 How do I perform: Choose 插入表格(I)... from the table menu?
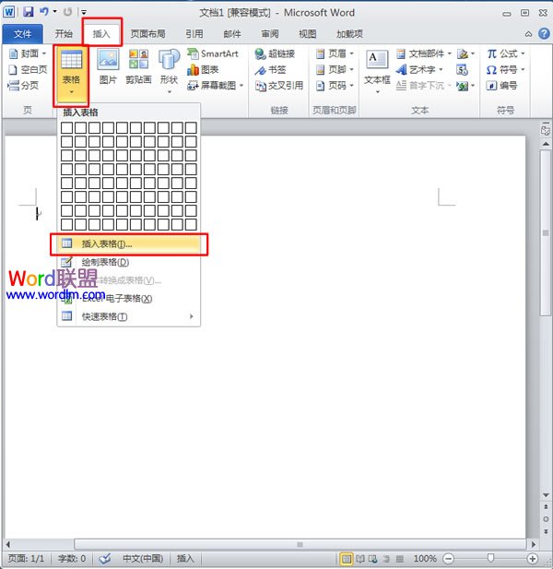pyautogui.click(x=129, y=243)
